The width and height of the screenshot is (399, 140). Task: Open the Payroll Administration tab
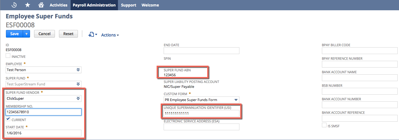click(94, 5)
